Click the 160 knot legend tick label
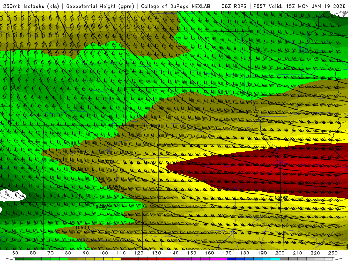This screenshot has height=261, width=348. [x=209, y=253]
